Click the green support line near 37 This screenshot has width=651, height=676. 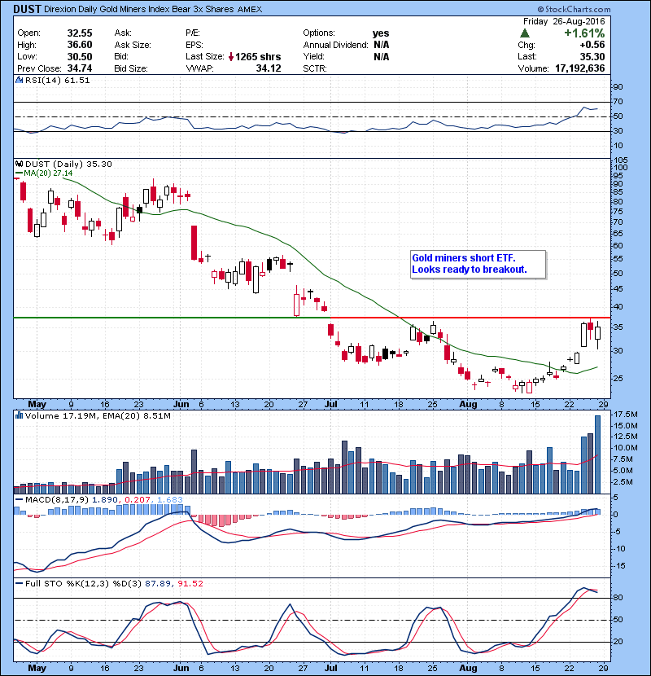point(172,318)
